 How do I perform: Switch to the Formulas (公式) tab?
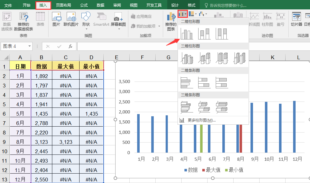[x=84, y=5]
